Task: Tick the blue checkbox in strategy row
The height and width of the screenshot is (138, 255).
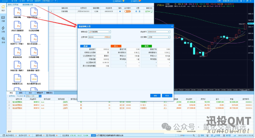Action: 120,11
